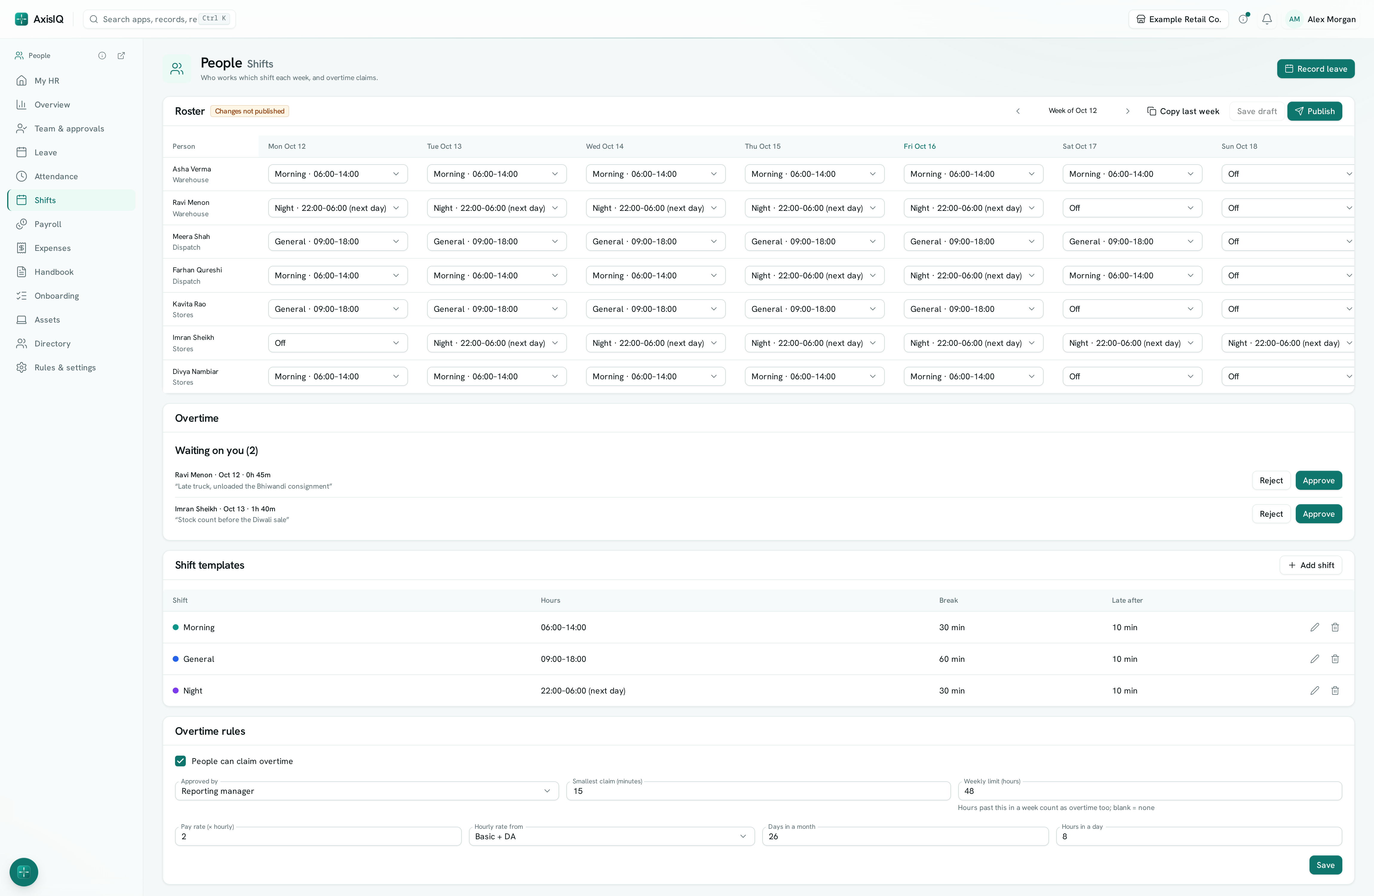Open Kavita Rao's Fri Oct 16 shift dropdown

pos(973,309)
